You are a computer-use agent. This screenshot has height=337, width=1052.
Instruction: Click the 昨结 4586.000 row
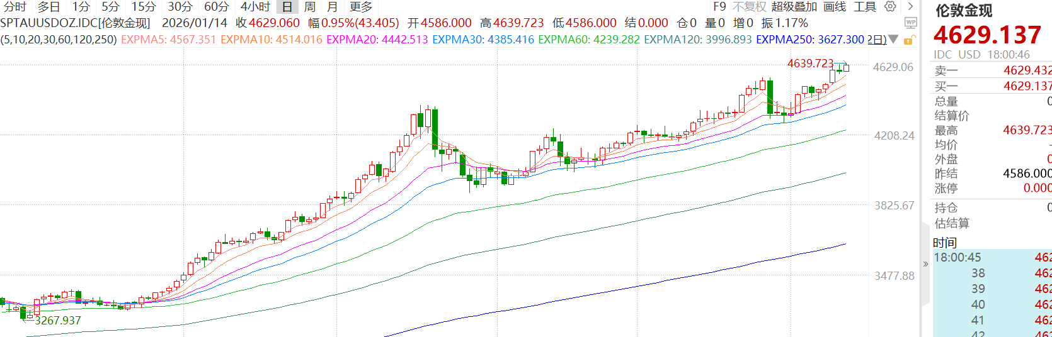tap(992, 174)
